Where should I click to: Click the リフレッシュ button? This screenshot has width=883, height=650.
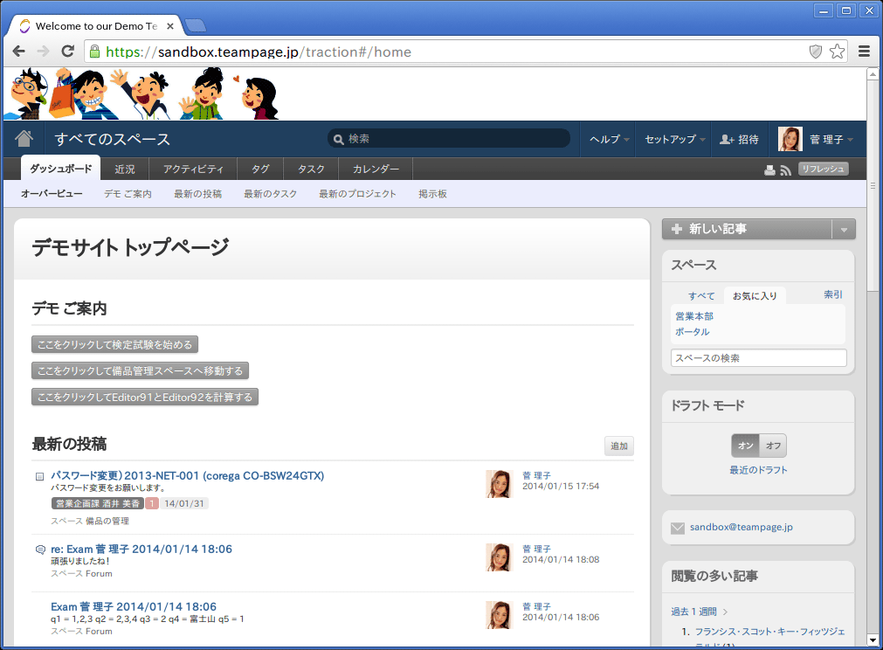coord(823,169)
